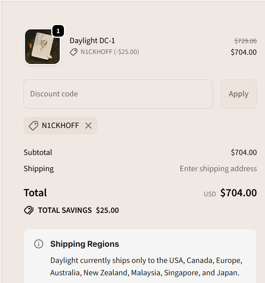
Task: Focus the Discount code input field
Action: (x=118, y=94)
